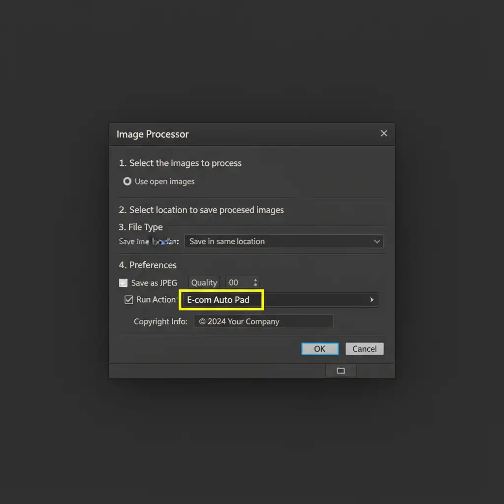Open the Save in same location dropdown

point(283,242)
